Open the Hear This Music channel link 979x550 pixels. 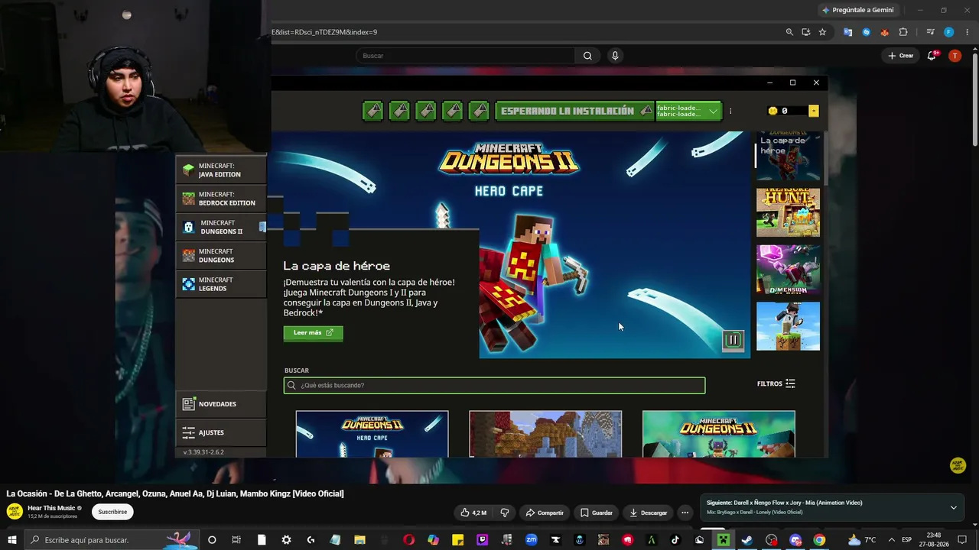click(x=51, y=508)
